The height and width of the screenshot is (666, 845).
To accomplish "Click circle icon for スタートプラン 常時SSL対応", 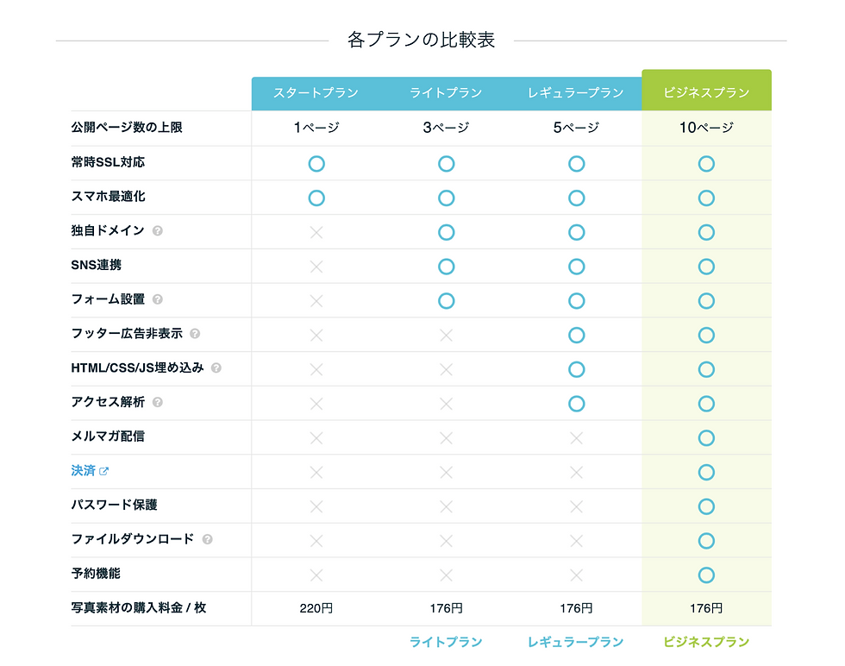I will pos(316,163).
